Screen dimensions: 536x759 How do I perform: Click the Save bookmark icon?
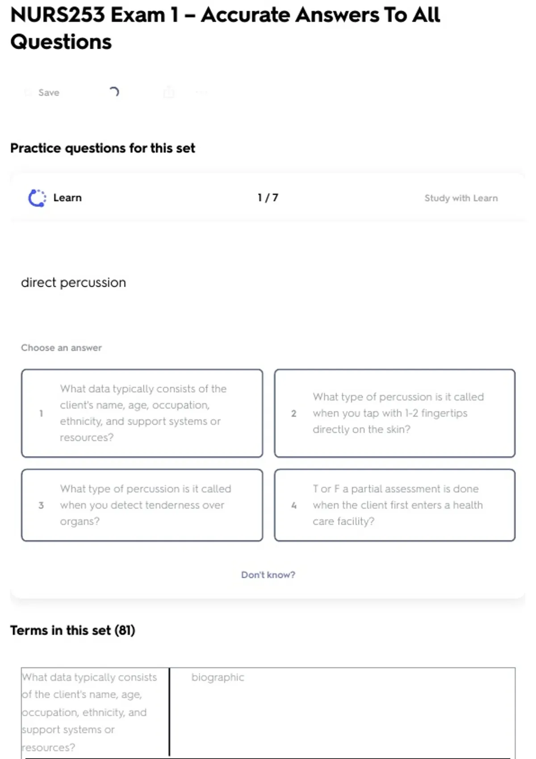click(28, 92)
